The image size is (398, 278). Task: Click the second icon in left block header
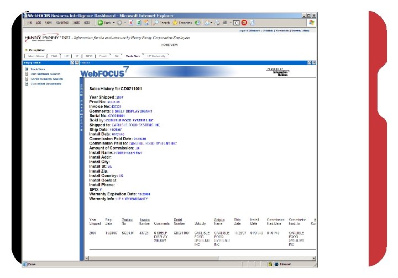77,62
